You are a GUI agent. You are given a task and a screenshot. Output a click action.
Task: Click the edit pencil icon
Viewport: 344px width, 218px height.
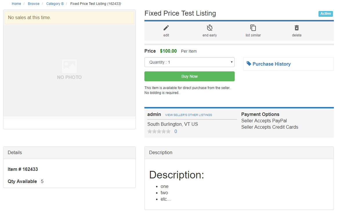pyautogui.click(x=166, y=28)
